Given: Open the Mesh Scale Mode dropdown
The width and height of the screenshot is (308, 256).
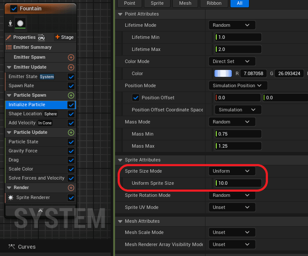Looking at the screenshot, I should click(232, 232).
